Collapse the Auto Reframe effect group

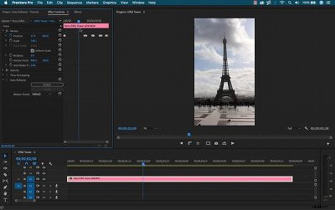coord(3,80)
